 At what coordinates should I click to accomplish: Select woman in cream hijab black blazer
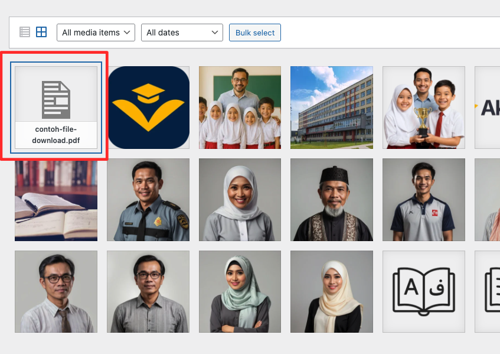[332, 291]
